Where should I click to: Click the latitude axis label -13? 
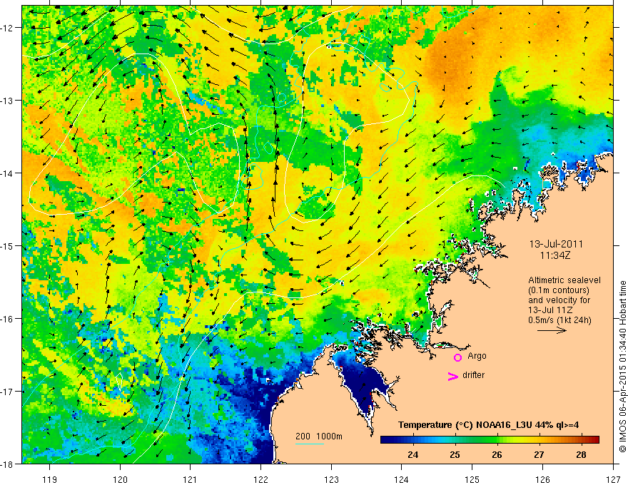coord(8,101)
